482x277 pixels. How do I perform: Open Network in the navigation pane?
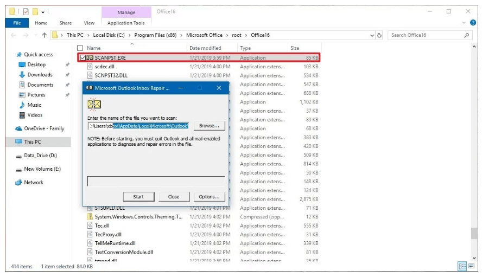[34, 183]
